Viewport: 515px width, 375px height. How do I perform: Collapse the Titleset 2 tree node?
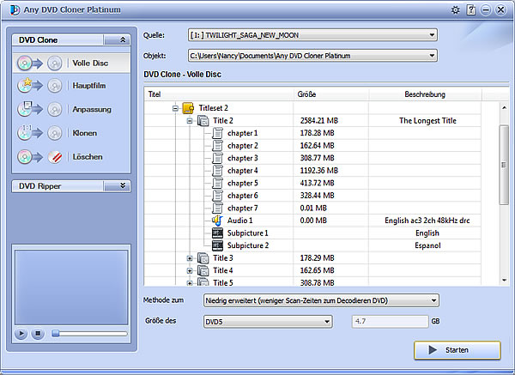175,108
